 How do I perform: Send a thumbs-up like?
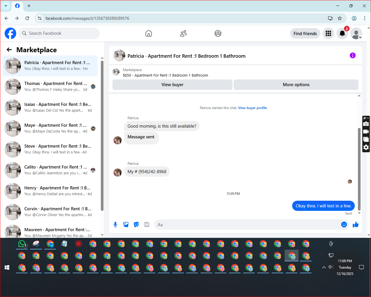coord(356,224)
